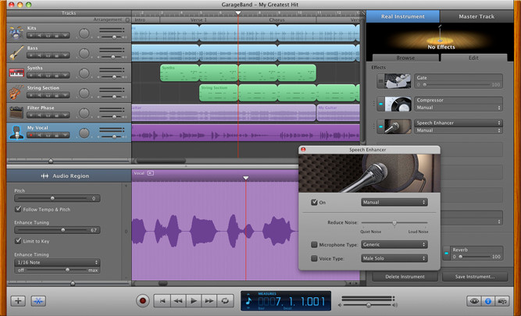521x316 pixels.
Task: Switch to the Master Track tab
Action: click(476, 16)
